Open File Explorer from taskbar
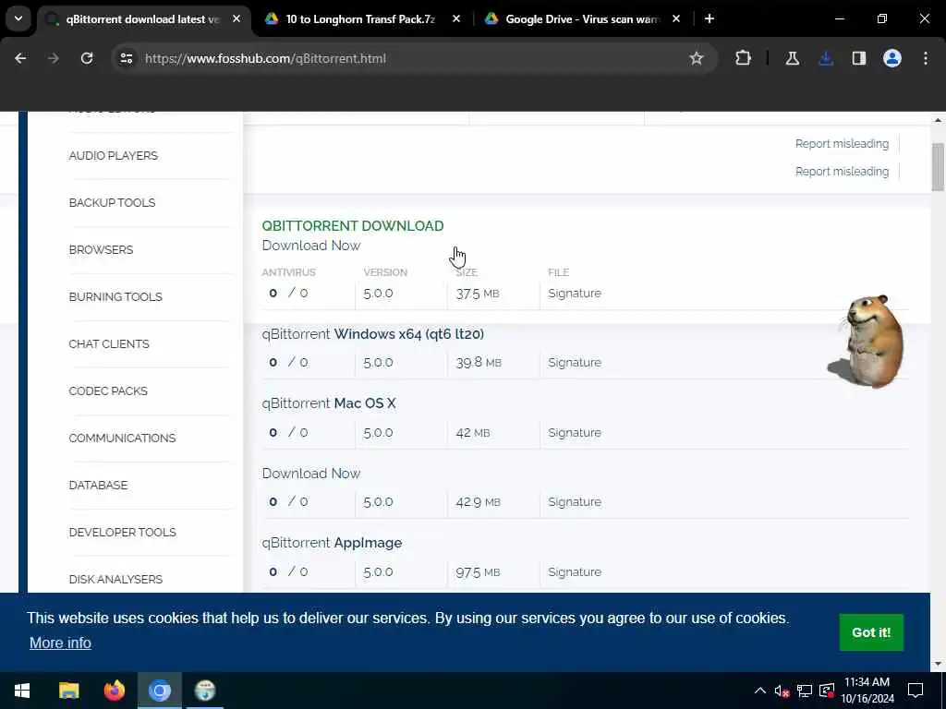This screenshot has height=709, width=946. point(68,691)
